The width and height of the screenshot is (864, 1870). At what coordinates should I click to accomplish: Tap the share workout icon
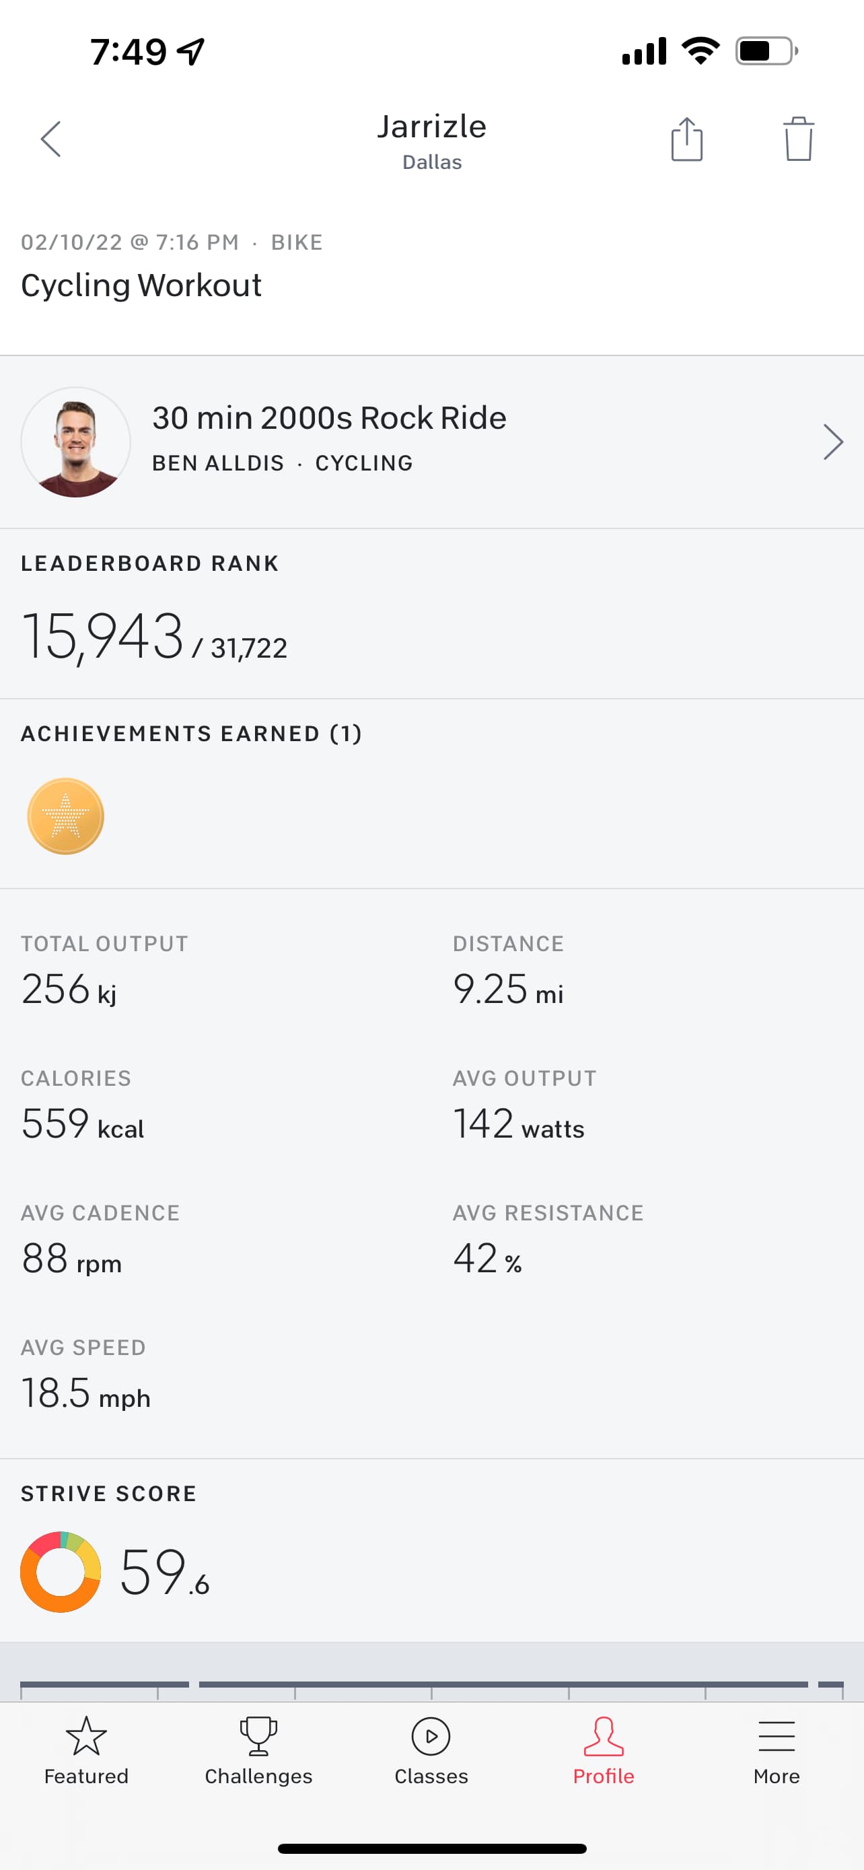coord(686,139)
